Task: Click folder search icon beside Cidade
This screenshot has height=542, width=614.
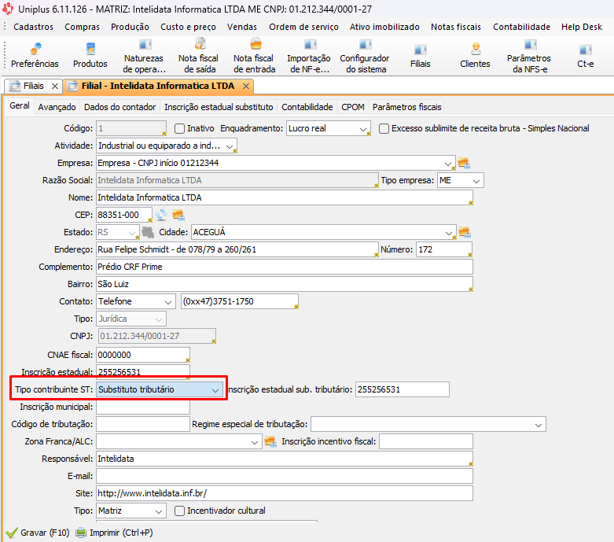Action: 465,232
